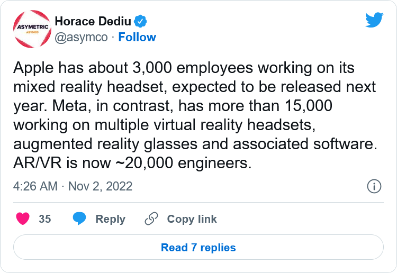Open the Read 7 replies button
The height and width of the screenshot is (273, 397).
point(198,247)
